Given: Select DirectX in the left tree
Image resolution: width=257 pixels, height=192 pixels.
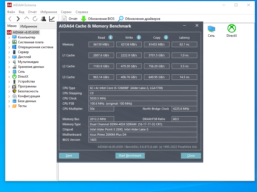Looking at the screenshot, I should point(23,77).
